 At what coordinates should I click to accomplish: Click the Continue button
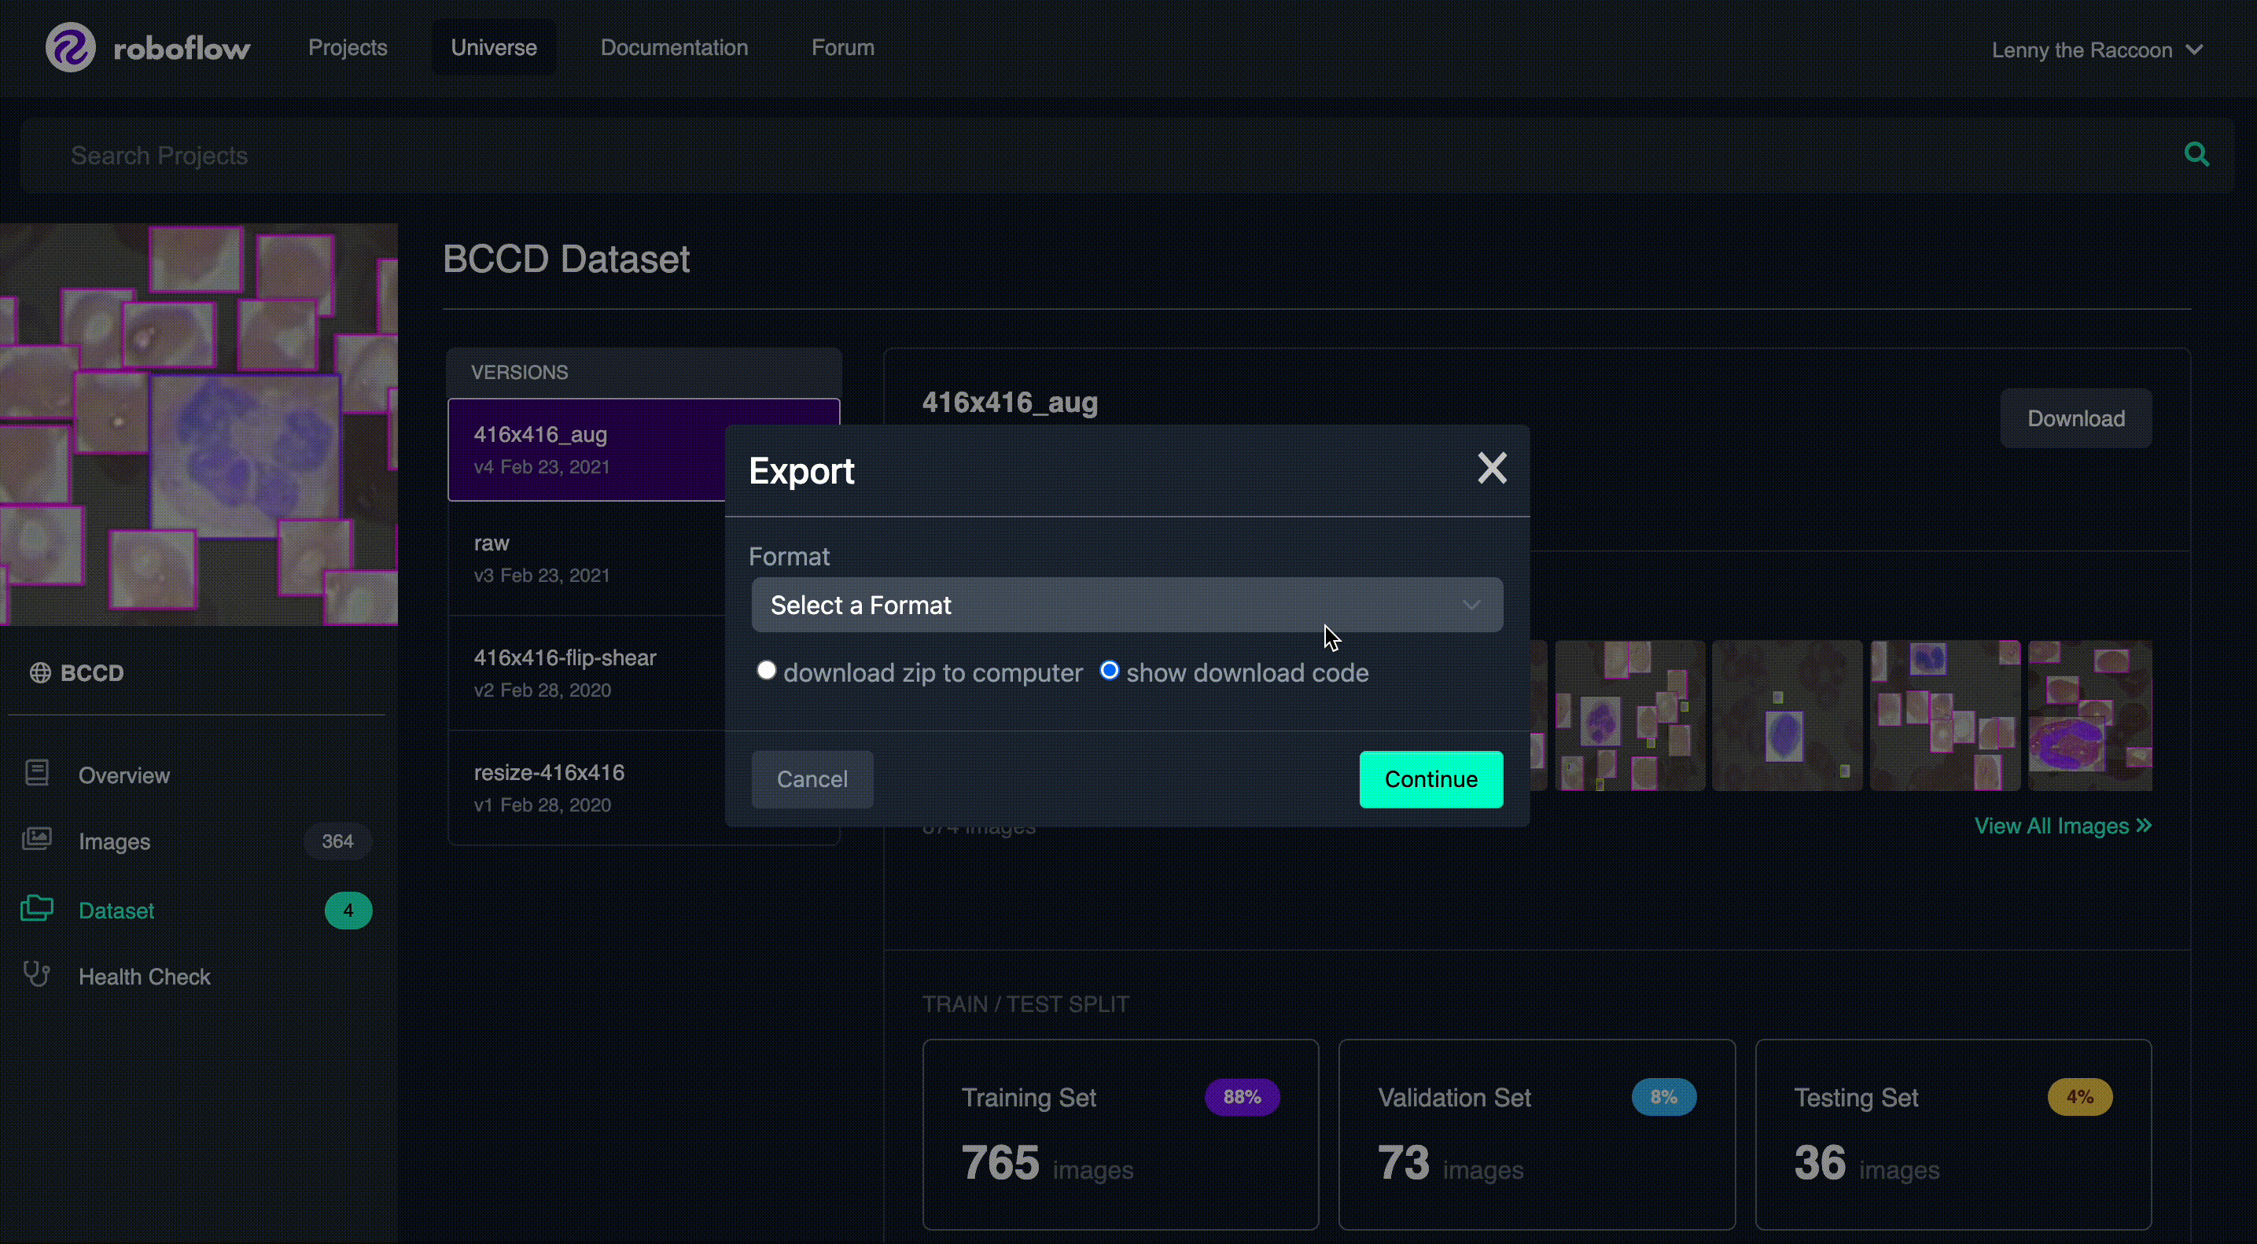[x=1430, y=778]
